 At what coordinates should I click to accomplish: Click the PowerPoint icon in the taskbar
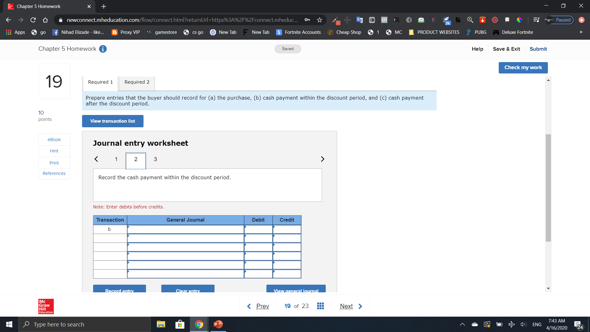[218, 324]
